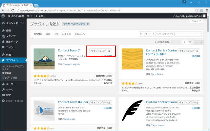Click the browser reload button

[15, 10]
